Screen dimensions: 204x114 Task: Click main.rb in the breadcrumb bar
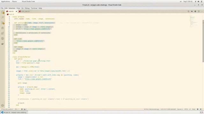tap(11, 14)
